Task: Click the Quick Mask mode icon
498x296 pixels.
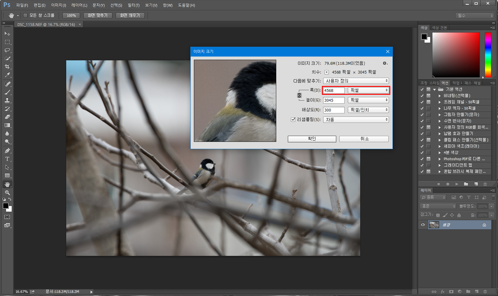Action: point(7,217)
